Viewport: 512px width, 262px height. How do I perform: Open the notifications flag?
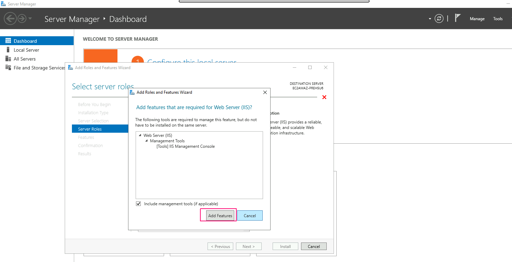click(x=458, y=18)
